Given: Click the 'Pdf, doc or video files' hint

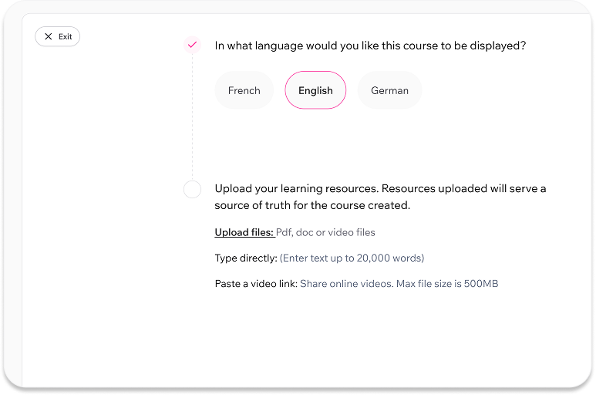Looking at the screenshot, I should click(325, 232).
